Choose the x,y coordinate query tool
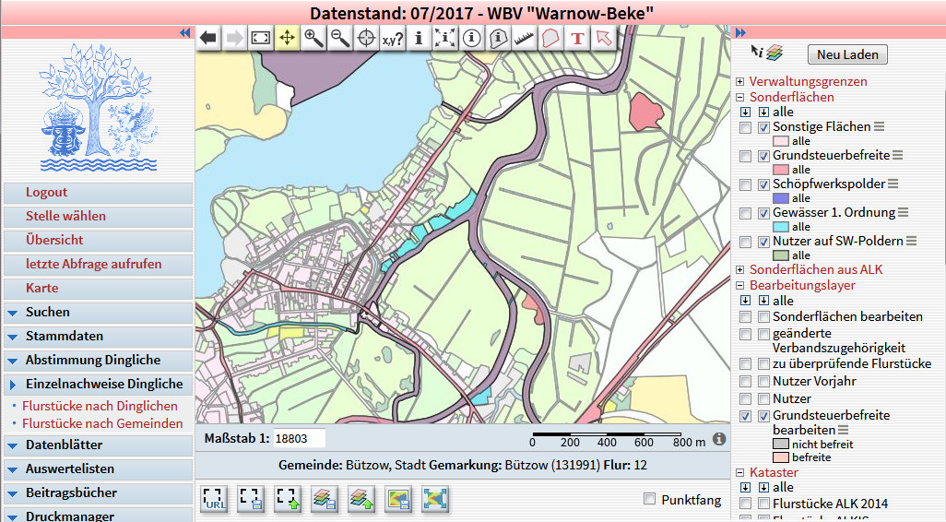 pos(393,38)
